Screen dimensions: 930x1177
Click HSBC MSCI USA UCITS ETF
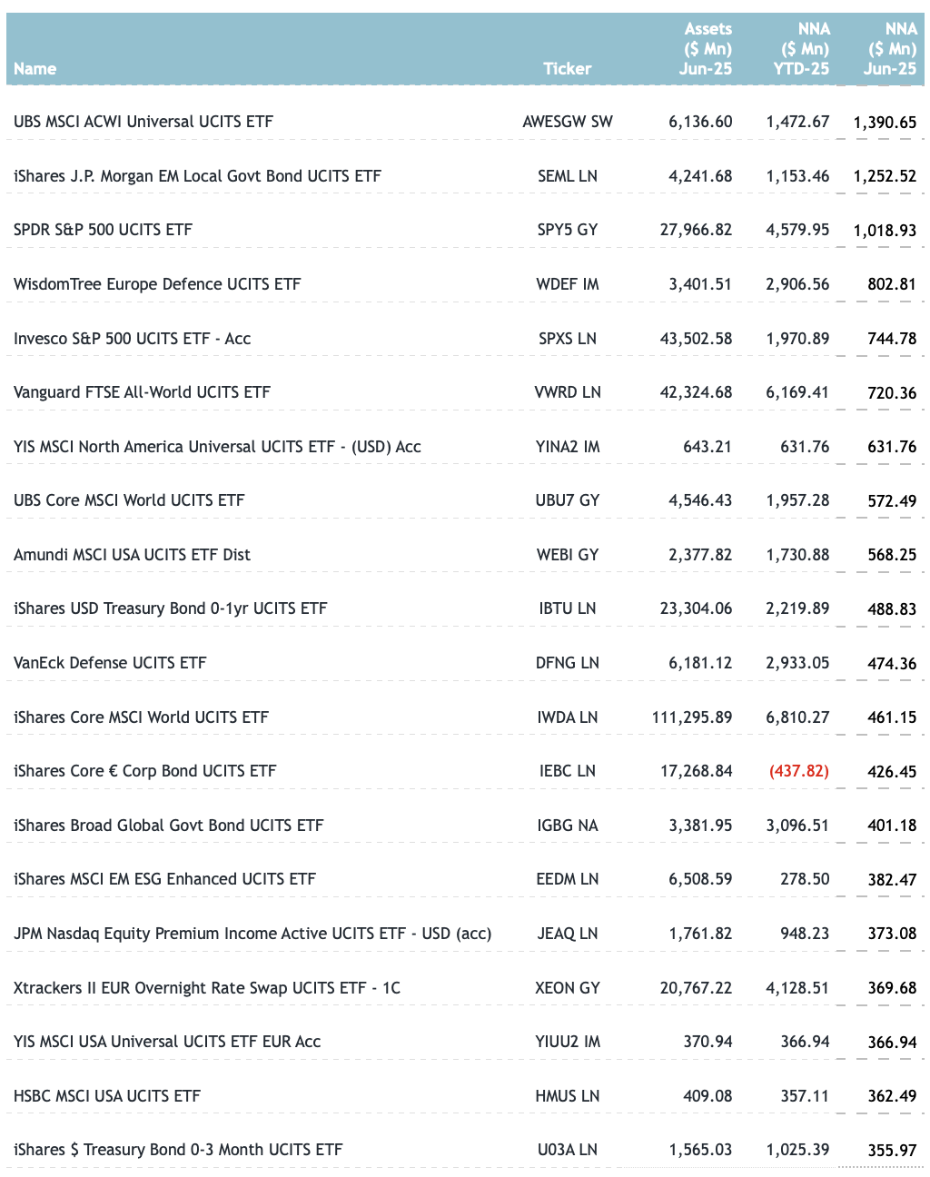click(107, 1096)
